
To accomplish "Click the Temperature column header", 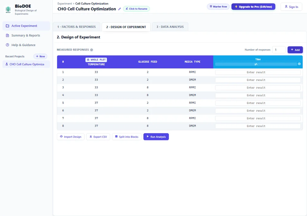I will pos(96,64).
